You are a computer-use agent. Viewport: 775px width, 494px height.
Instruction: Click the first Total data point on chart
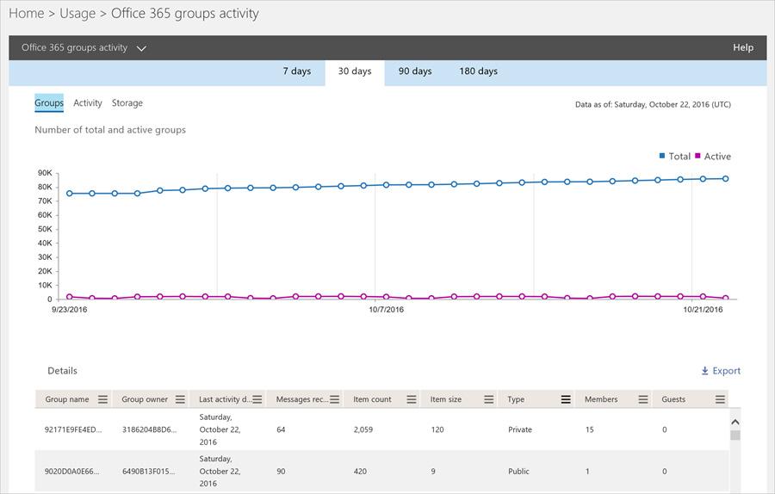[x=69, y=194]
